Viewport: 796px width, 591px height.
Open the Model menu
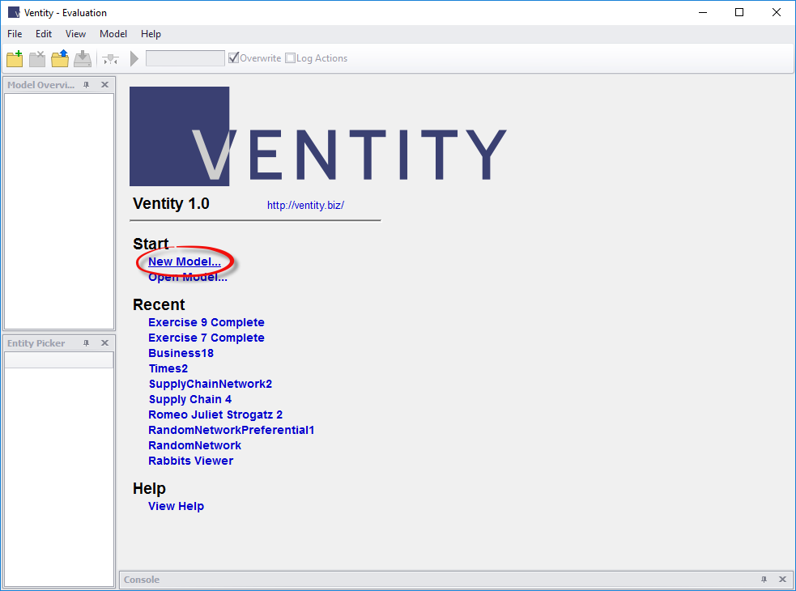(x=113, y=34)
